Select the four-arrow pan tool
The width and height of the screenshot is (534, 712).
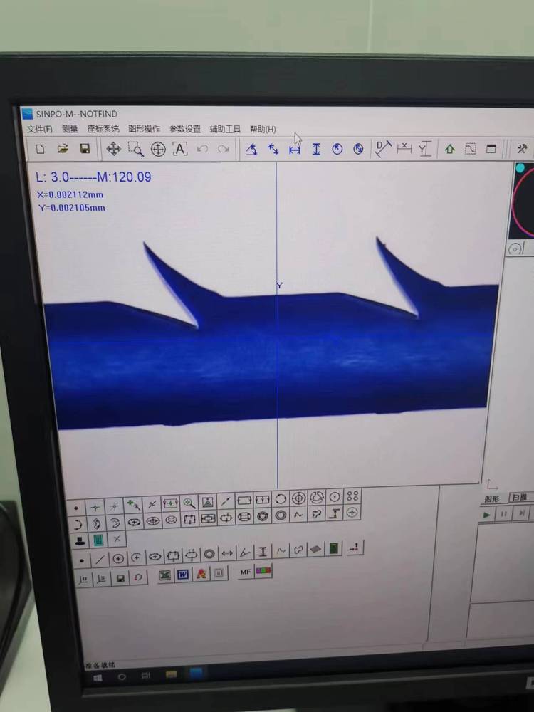point(113,149)
